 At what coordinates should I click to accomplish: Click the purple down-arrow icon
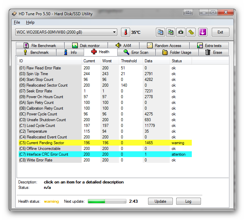pos(203,32)
